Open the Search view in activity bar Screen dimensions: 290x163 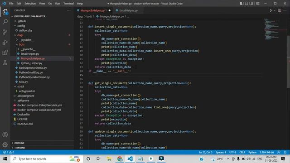click(x=5, y=22)
